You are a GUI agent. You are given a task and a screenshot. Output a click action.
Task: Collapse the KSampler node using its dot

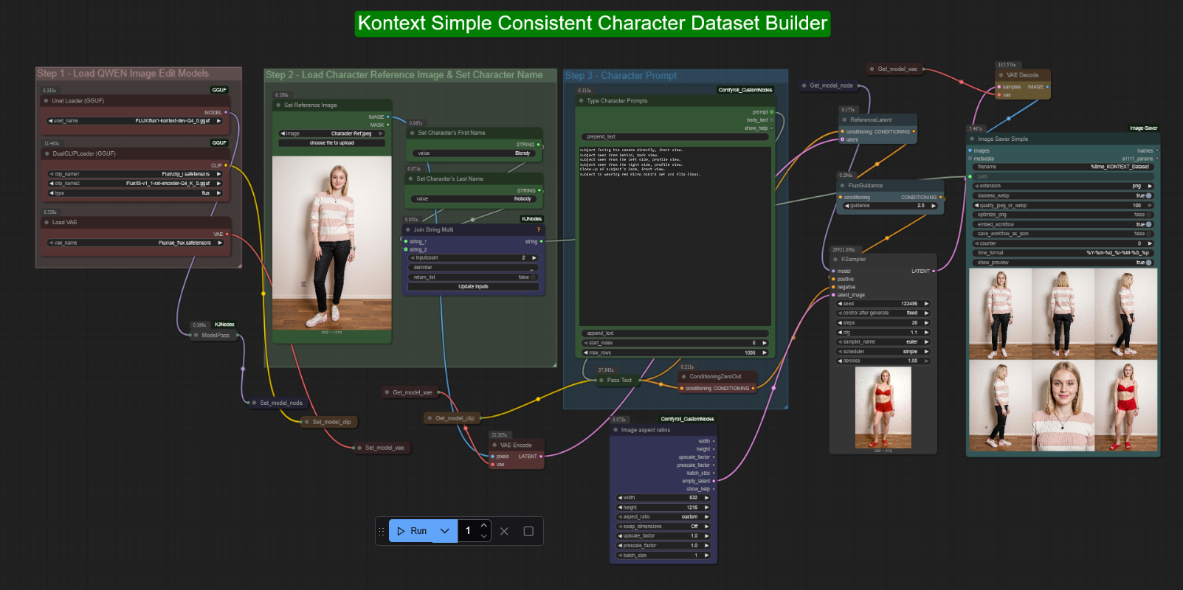coord(835,260)
